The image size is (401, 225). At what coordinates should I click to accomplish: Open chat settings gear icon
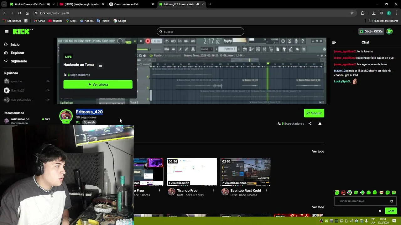pos(380,211)
